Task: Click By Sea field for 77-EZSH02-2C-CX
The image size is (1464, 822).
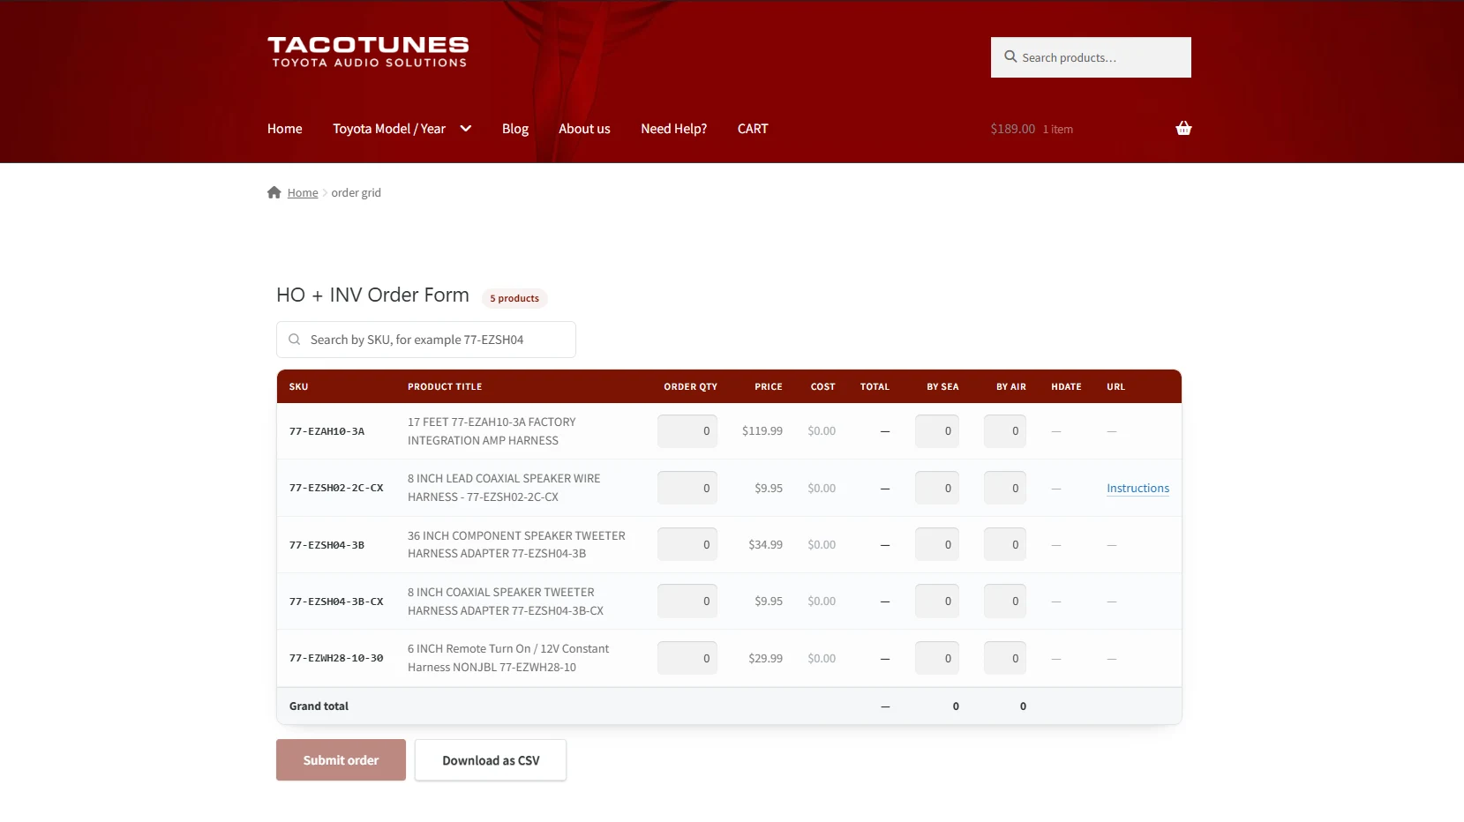Action: pyautogui.click(x=937, y=488)
